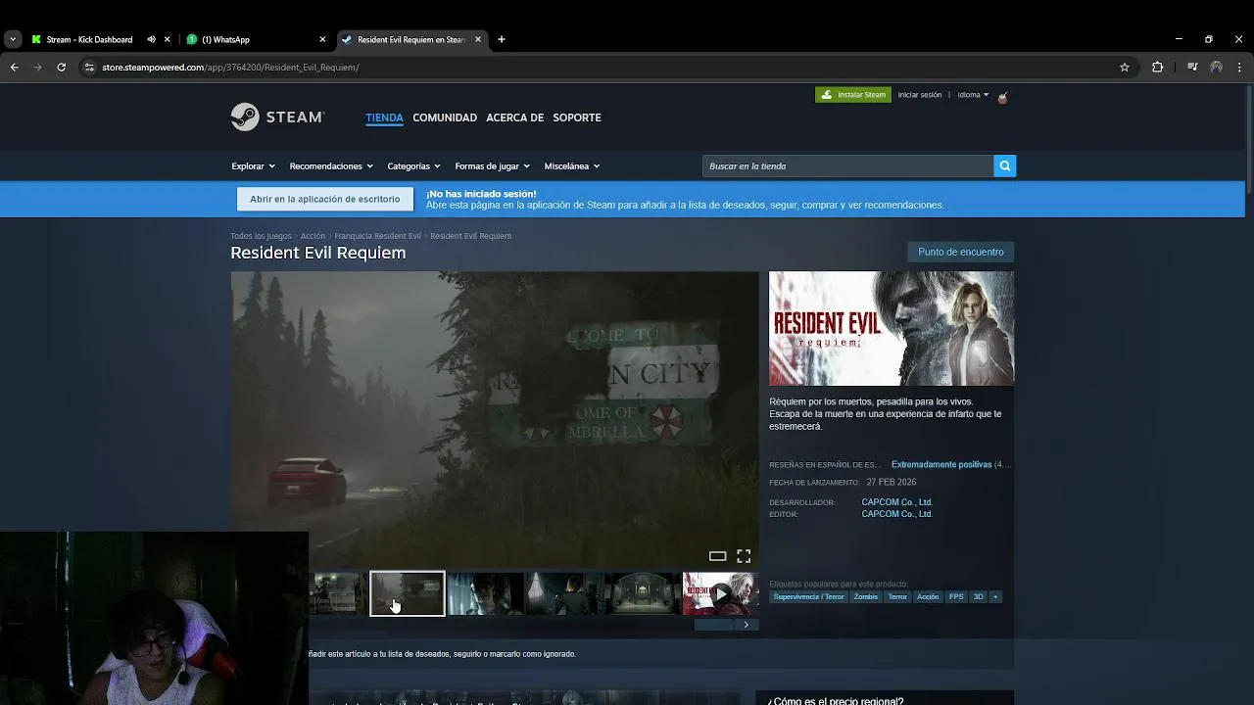Click the Acción breadcrumb link
This screenshot has width=1254, height=705.
[x=313, y=236]
